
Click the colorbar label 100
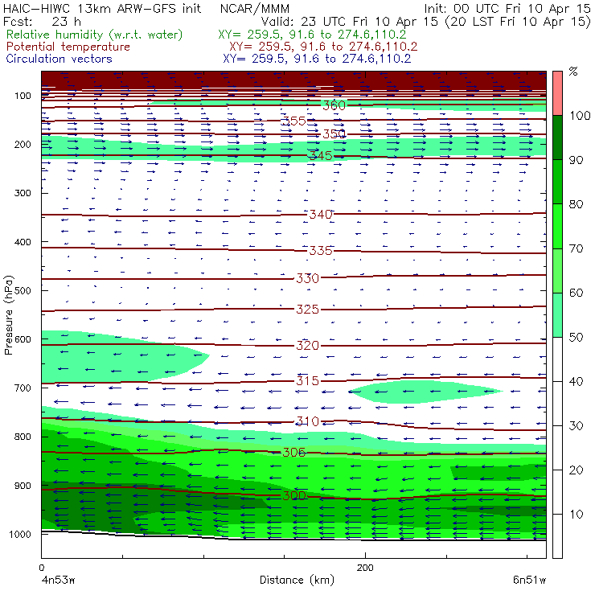click(580, 116)
